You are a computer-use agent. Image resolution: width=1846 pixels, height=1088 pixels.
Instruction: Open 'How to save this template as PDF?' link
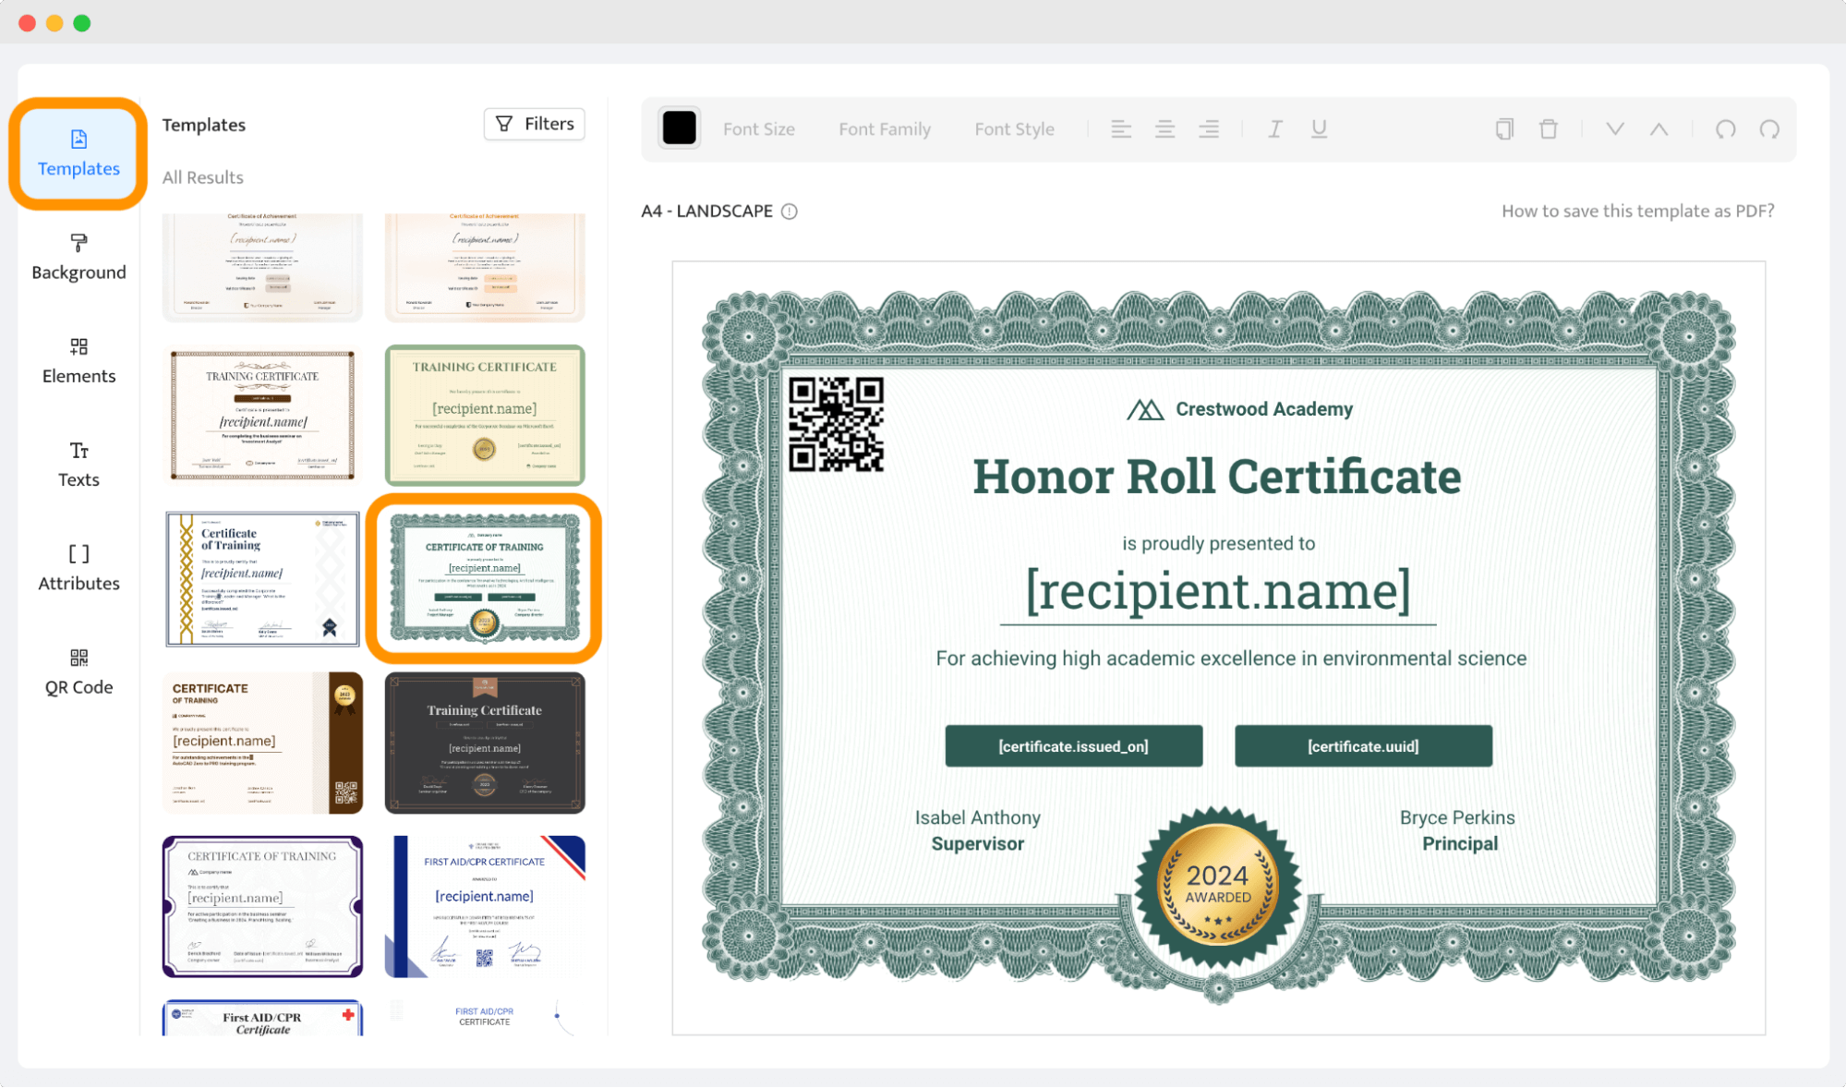(x=1637, y=211)
